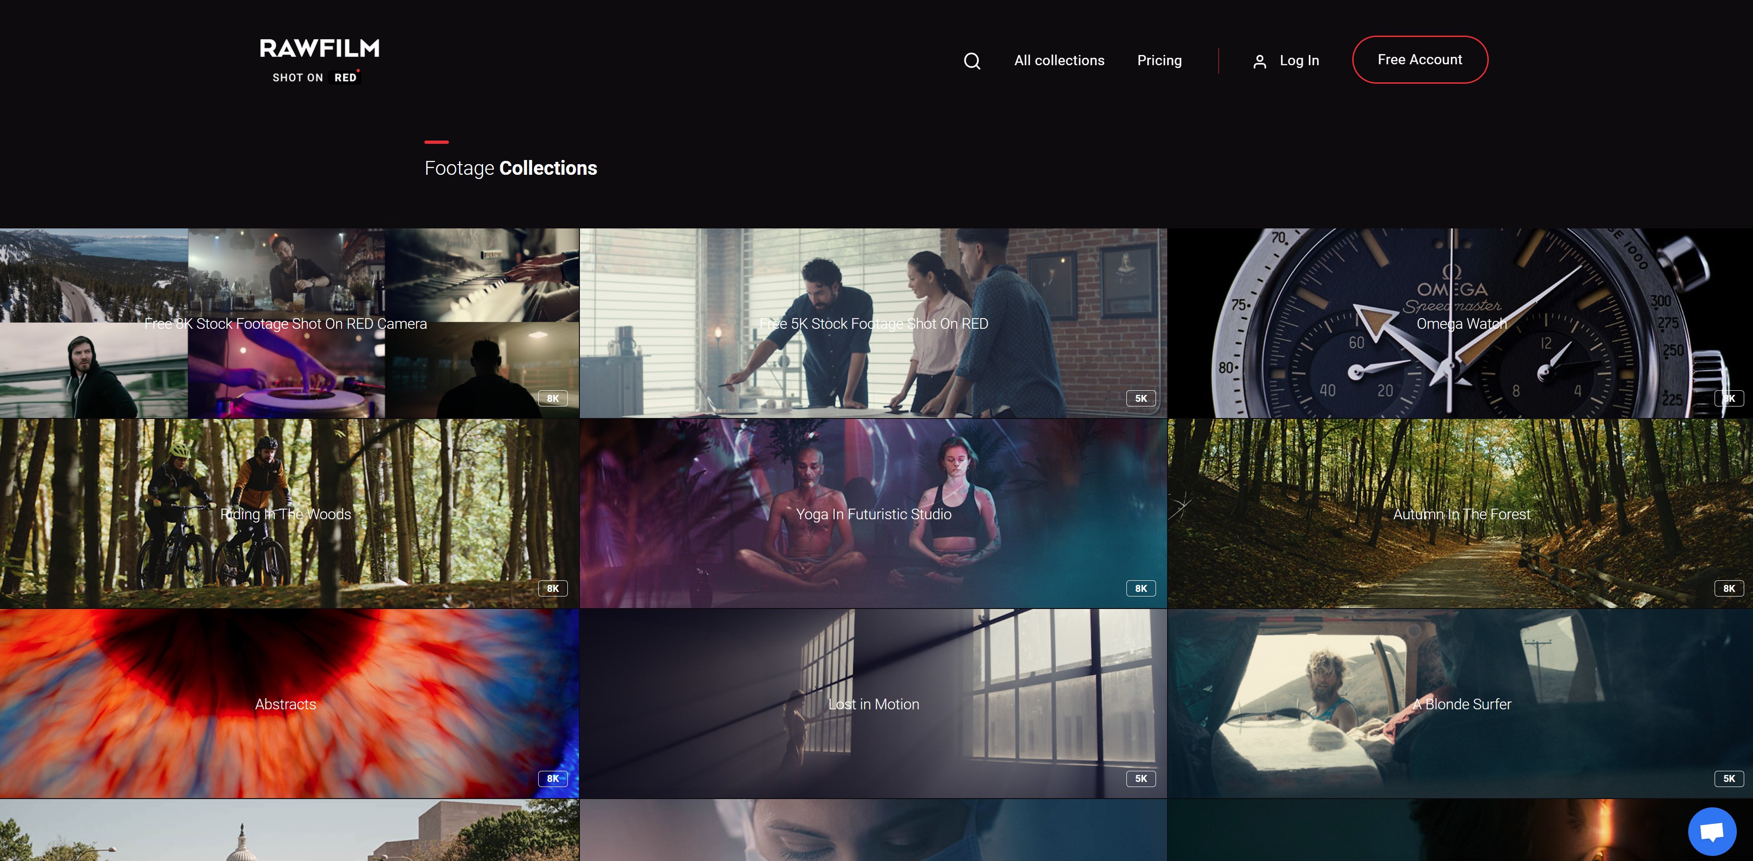
Task: Click 8K badge on Riding In The Woods
Action: pyautogui.click(x=553, y=588)
